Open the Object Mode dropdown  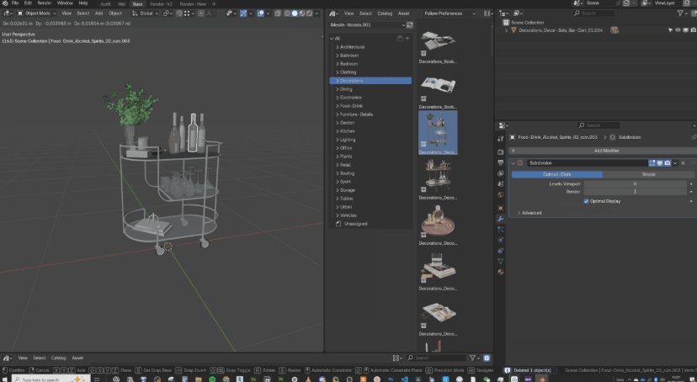point(37,13)
